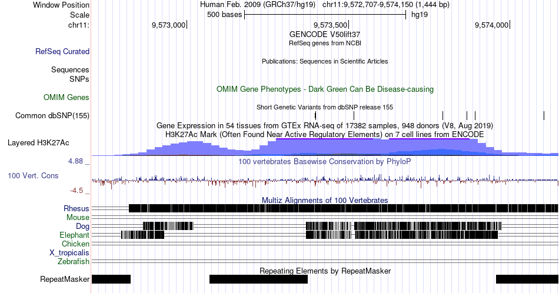Open the 100 Vert. Cons track label
Screen dimensions: 559x293
pyautogui.click(x=33, y=175)
